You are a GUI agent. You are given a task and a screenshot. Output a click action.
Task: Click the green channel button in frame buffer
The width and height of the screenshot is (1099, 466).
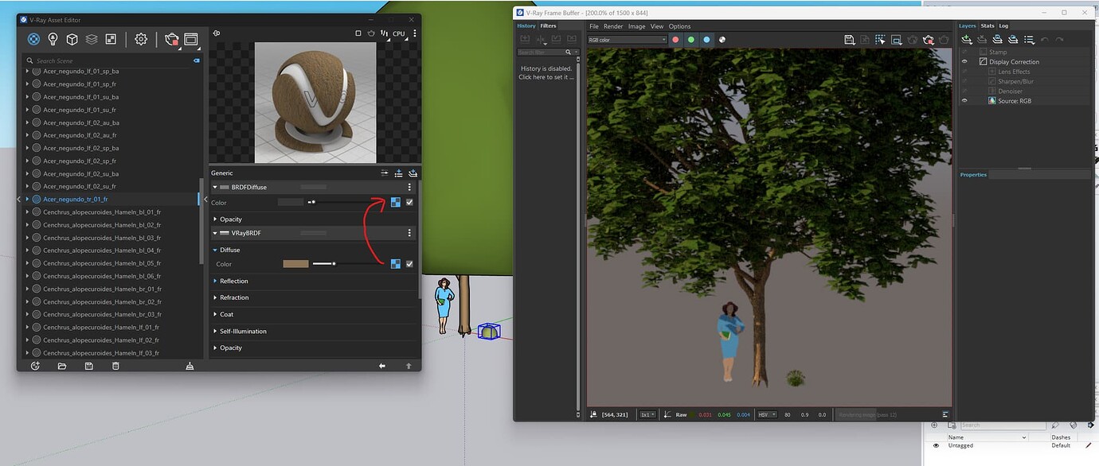[x=691, y=39]
